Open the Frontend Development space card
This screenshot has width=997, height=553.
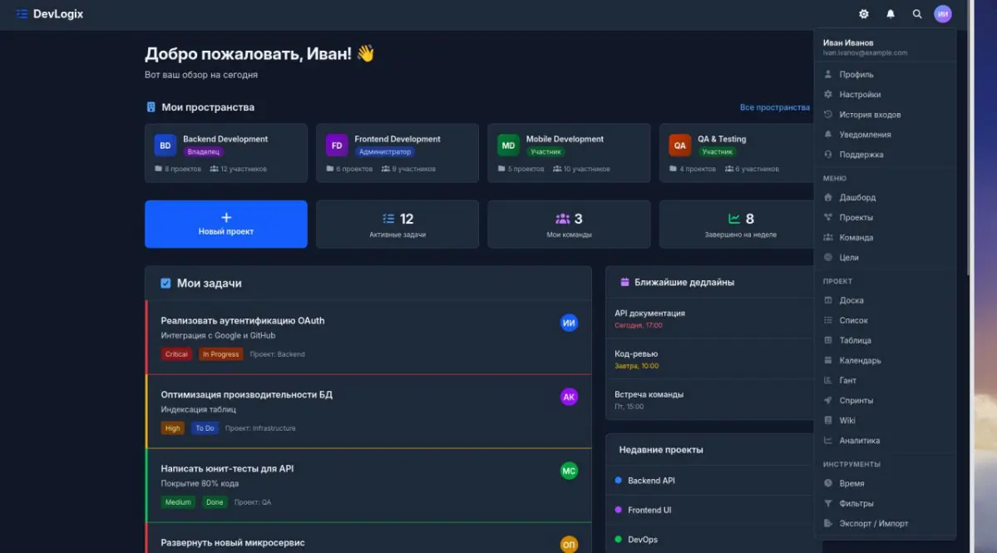pyautogui.click(x=397, y=153)
